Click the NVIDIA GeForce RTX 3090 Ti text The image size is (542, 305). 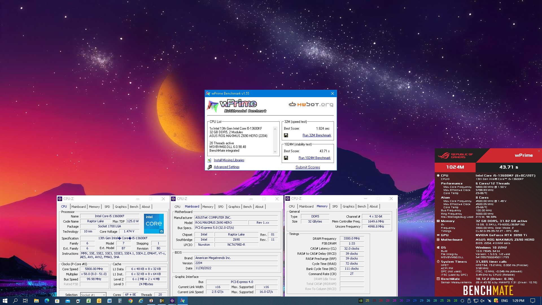(x=501, y=235)
